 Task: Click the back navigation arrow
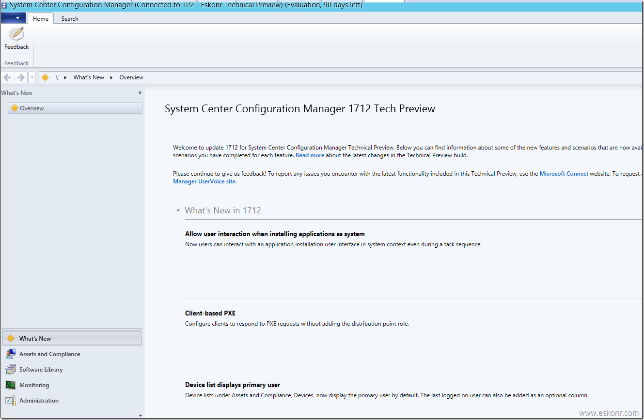pos(7,77)
